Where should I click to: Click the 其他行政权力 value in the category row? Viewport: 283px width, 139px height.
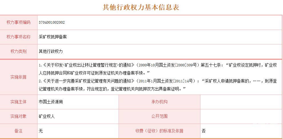pyautogui.click(x=51, y=52)
